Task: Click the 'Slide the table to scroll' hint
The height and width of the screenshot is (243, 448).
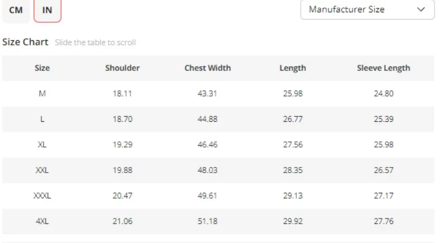Action: 95,42
